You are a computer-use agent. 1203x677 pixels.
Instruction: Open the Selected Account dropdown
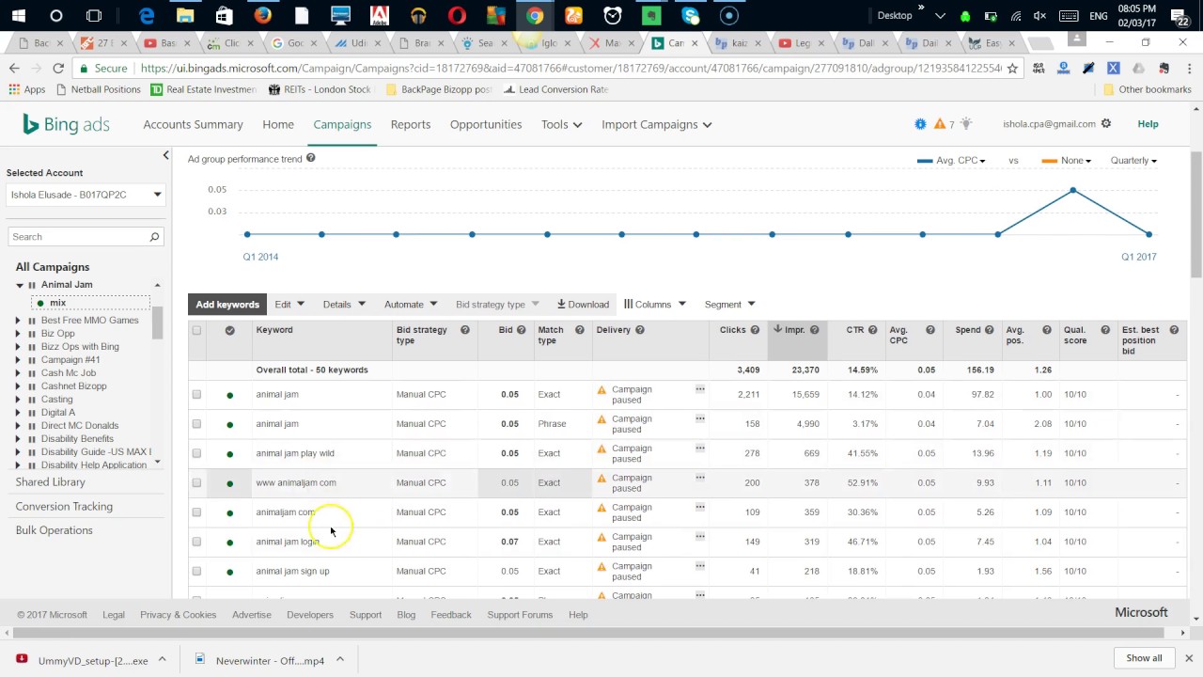pyautogui.click(x=86, y=195)
